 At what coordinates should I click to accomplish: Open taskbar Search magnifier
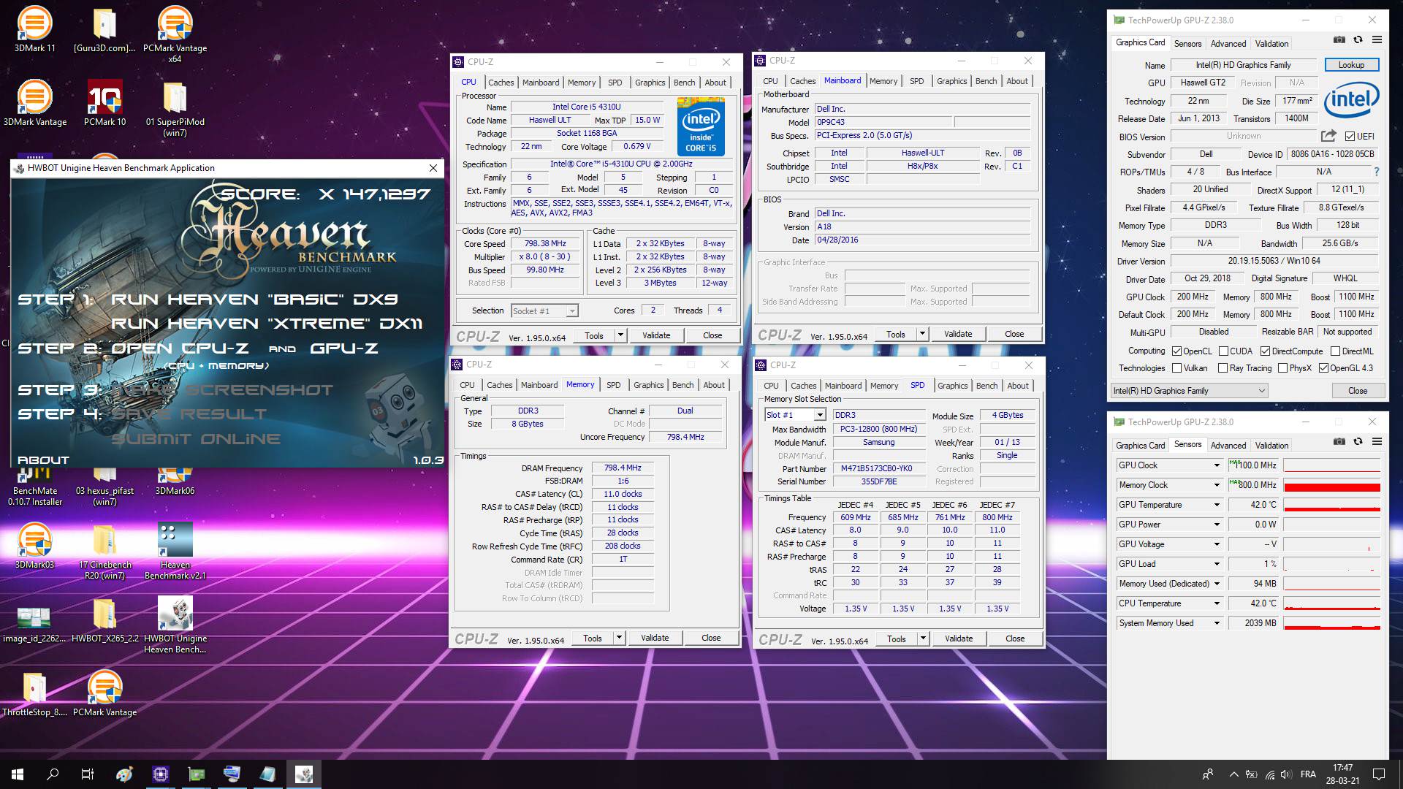pos(53,774)
